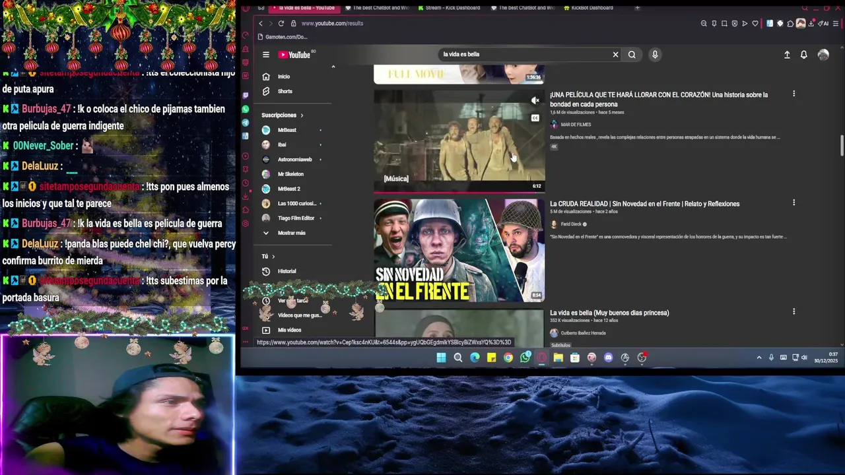
Task: Open the Opera sidebar downloads icon
Action: click(246, 197)
